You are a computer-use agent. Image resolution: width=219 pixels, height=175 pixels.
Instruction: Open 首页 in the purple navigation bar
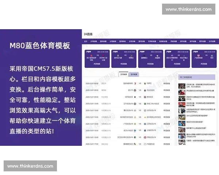(x=85, y=42)
